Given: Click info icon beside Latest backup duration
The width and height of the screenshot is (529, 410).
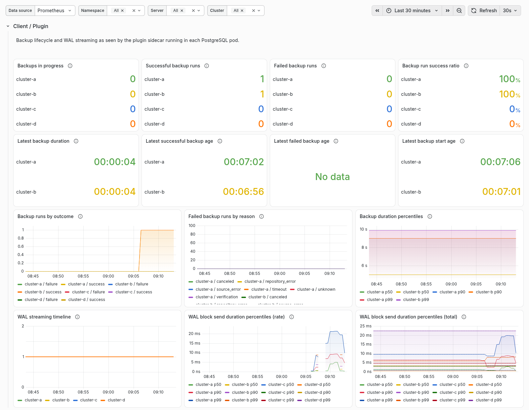Looking at the screenshot, I should pos(76,141).
